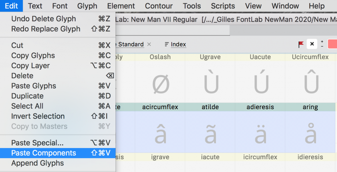Viewport: 337px width, 172px height.
Task: Select Paste Special… menu entry
Action: [37, 143]
